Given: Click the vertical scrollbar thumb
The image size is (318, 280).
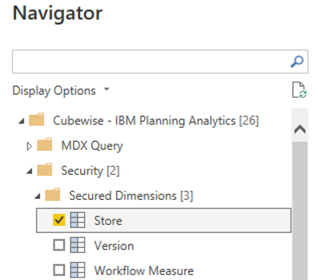Looking at the screenshot, I should coord(300,211).
